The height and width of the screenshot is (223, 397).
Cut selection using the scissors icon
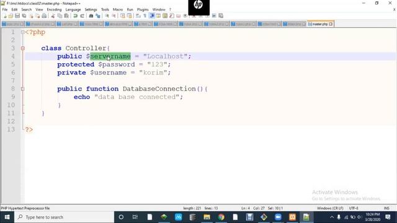[x=53, y=16]
